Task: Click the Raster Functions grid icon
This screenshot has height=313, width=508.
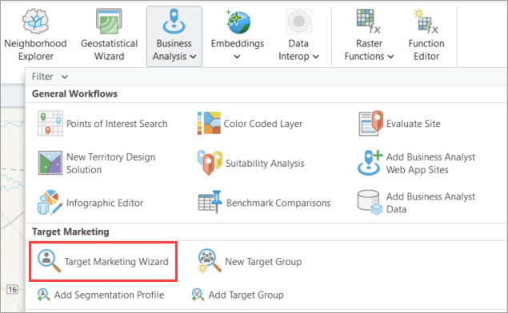Action: [x=368, y=22]
